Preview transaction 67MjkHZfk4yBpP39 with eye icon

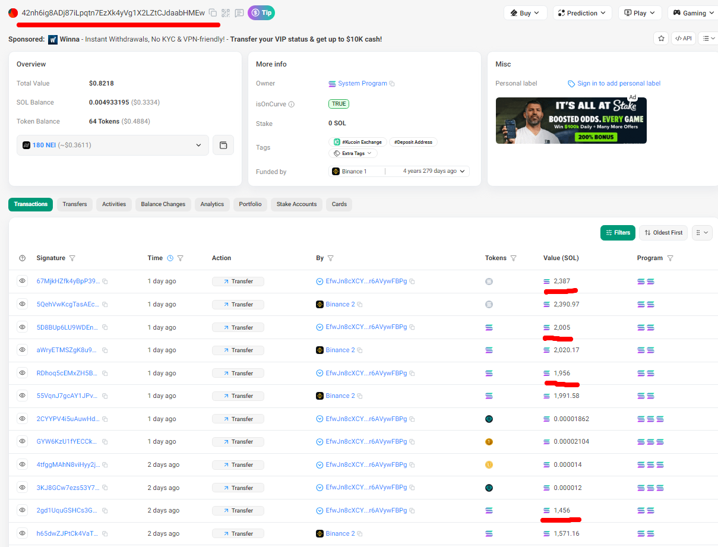point(23,281)
